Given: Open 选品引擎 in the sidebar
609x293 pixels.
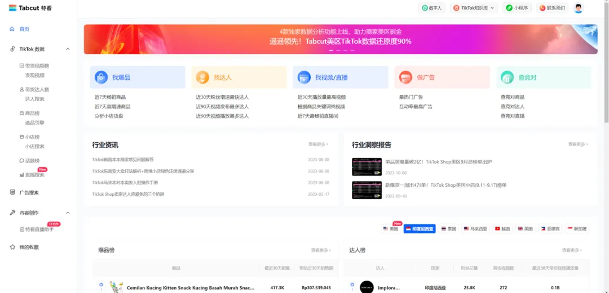Looking at the screenshot, I should point(34,123).
